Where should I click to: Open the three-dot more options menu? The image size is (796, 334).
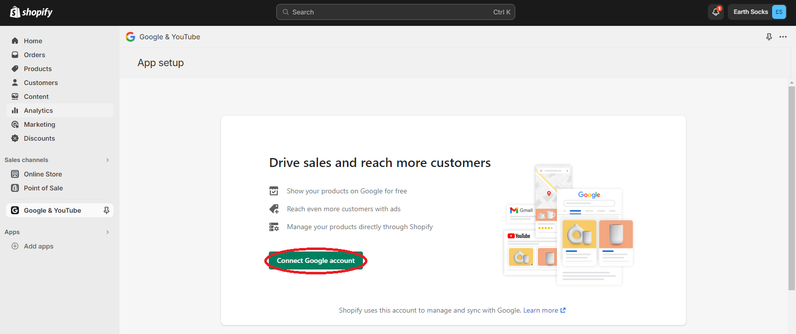point(783,37)
